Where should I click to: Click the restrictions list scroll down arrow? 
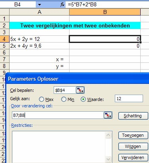[108, 159]
